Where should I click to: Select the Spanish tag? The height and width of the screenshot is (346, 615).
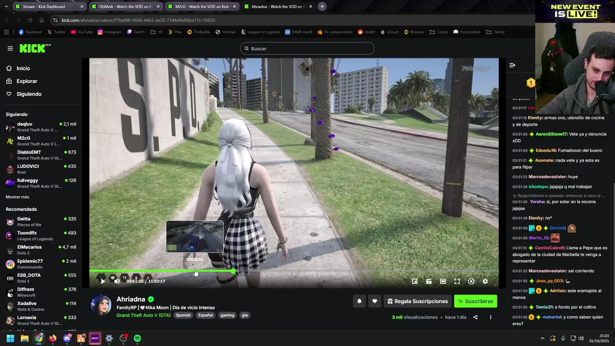(x=183, y=315)
